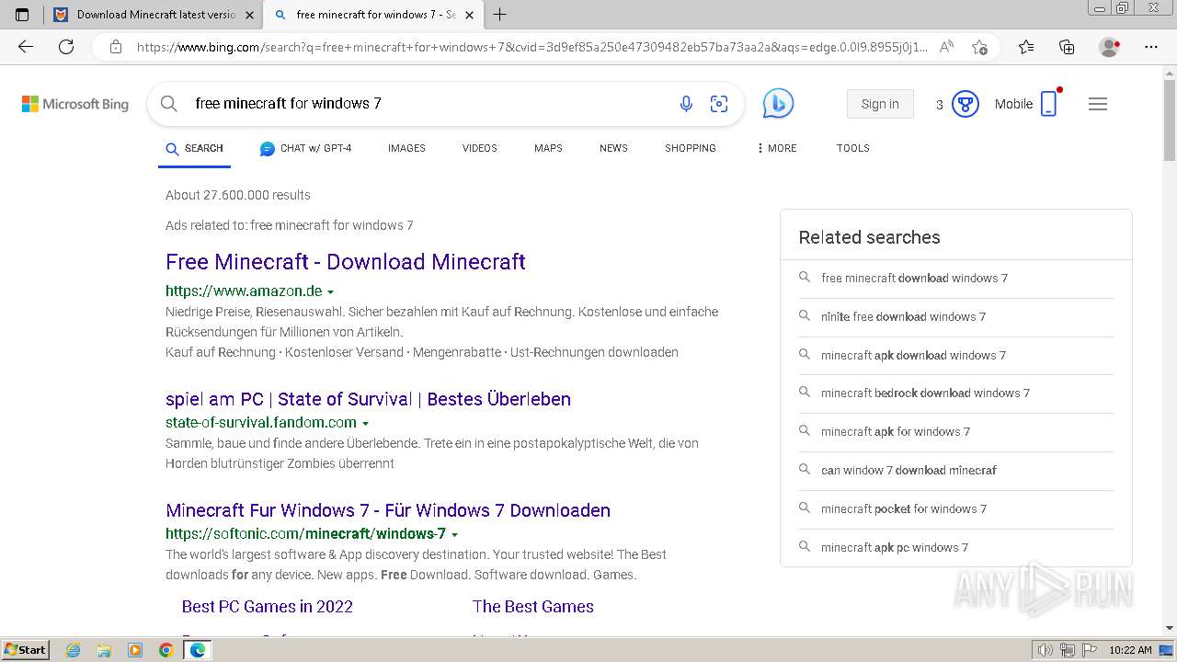1177x662 pixels.
Task: Close the free minecraft search tab
Action: (x=470, y=15)
